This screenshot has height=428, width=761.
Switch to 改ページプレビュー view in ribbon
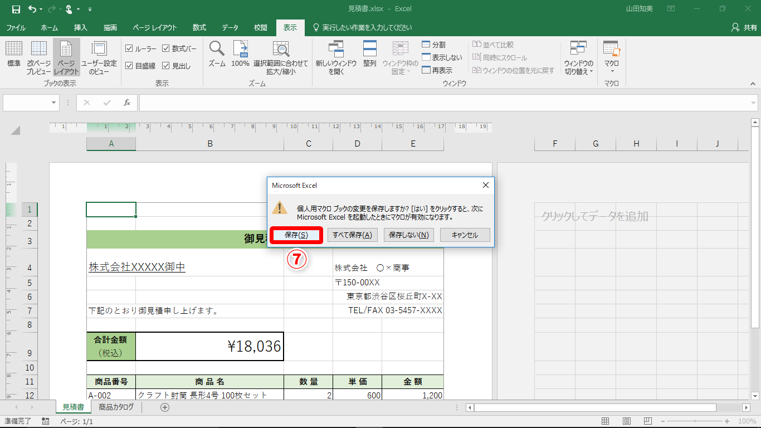39,58
